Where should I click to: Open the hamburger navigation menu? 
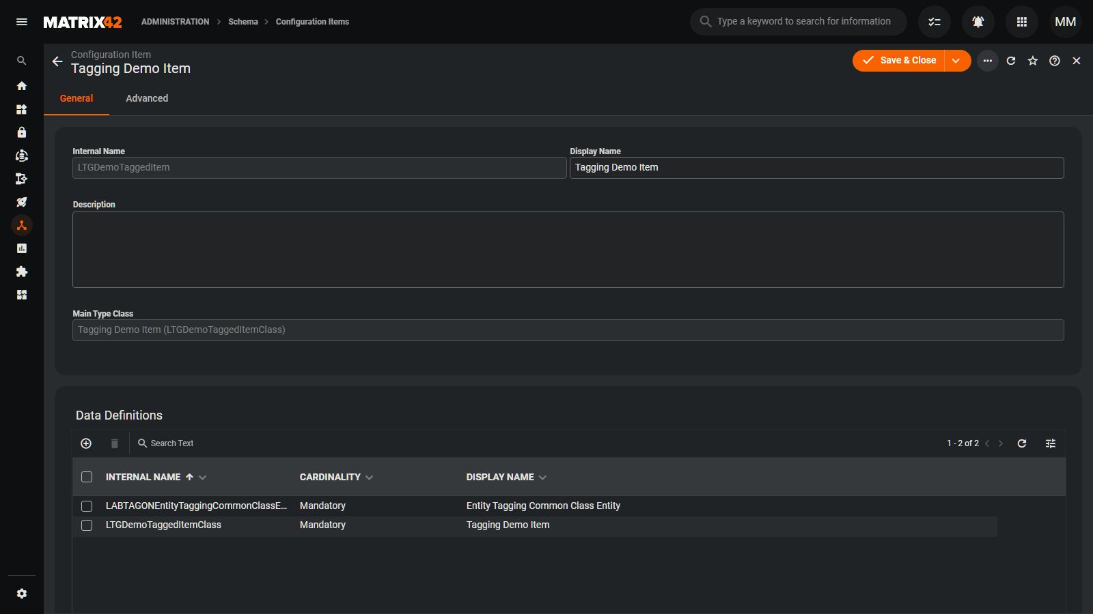(x=22, y=22)
